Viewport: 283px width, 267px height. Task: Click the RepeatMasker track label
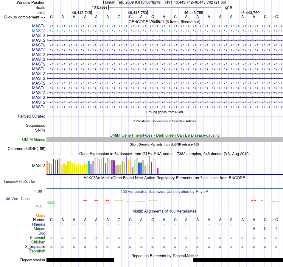point(33,260)
